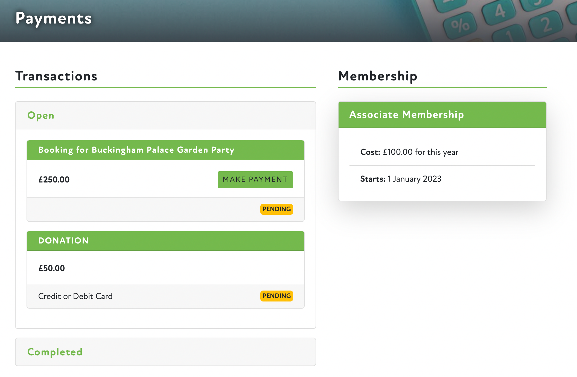Click the PENDING badge on the donation

(x=276, y=296)
